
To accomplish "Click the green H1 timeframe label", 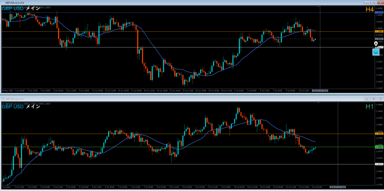I will pyautogui.click(x=369, y=106).
